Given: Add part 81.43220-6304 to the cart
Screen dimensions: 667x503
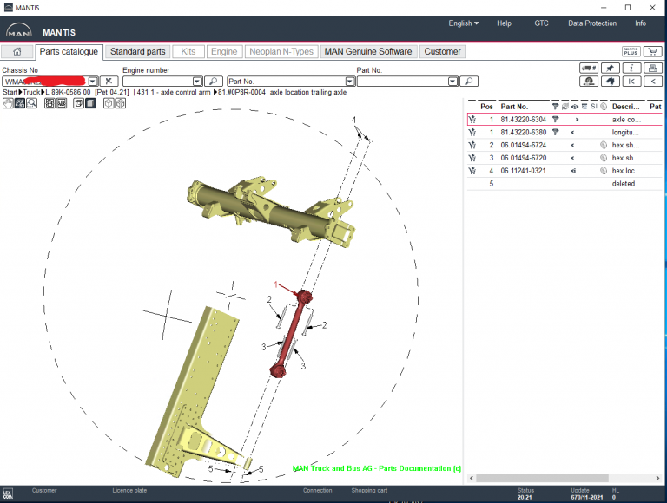Looking at the screenshot, I should click(472, 120).
